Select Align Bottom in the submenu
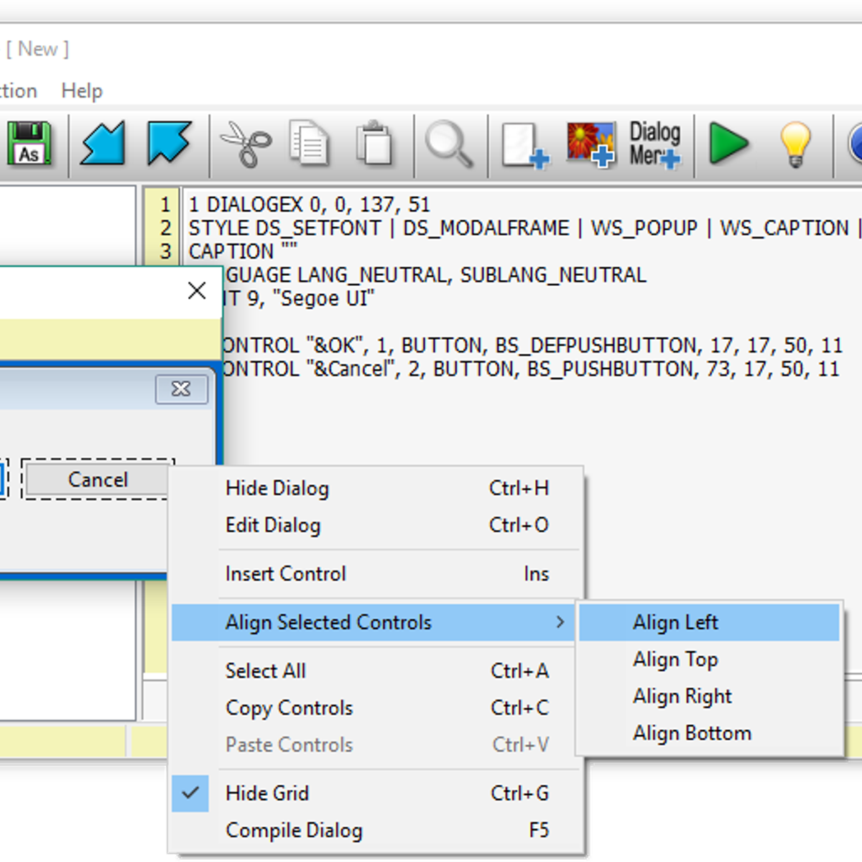Image resolution: width=862 pixels, height=862 pixels. (x=692, y=733)
